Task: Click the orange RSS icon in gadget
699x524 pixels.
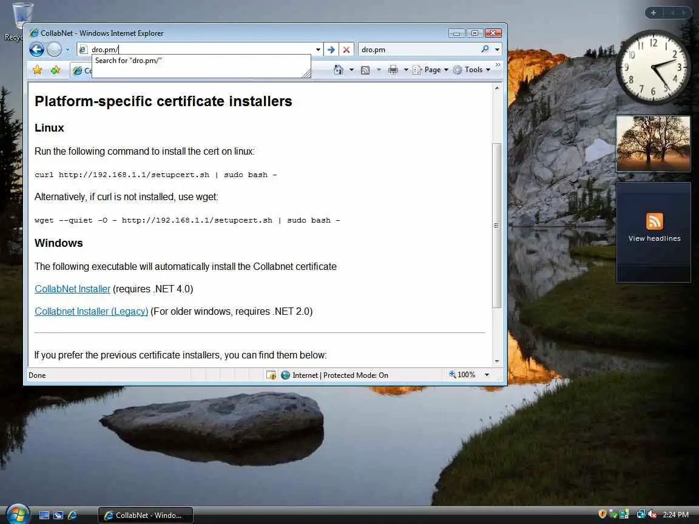Action: [x=655, y=221]
